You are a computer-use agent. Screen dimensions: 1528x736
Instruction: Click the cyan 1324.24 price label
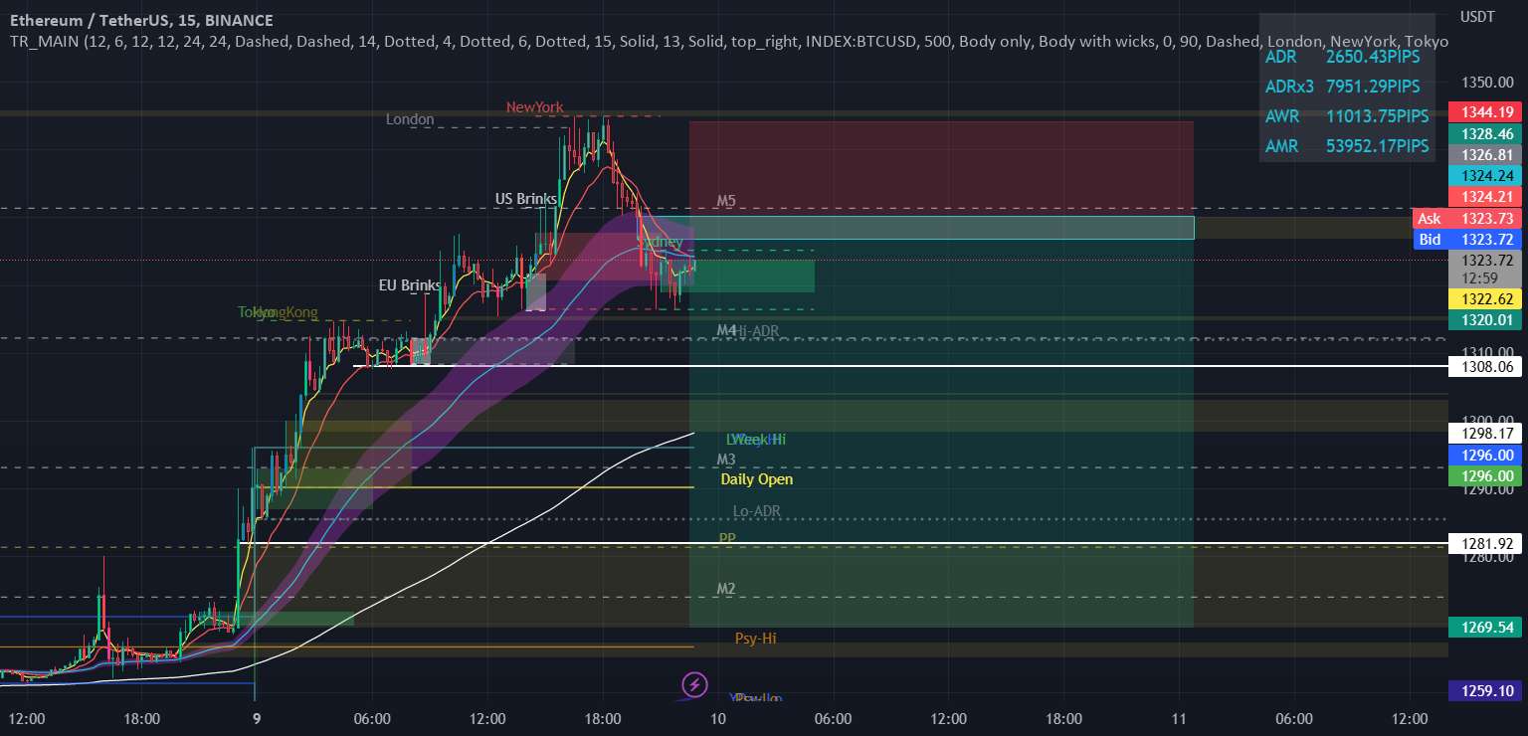point(1485,175)
